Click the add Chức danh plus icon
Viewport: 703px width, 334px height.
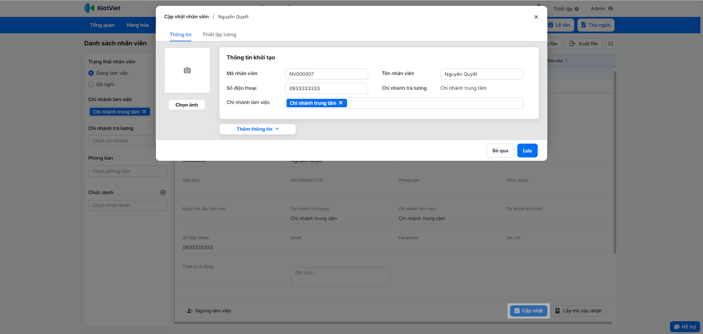[163, 192]
